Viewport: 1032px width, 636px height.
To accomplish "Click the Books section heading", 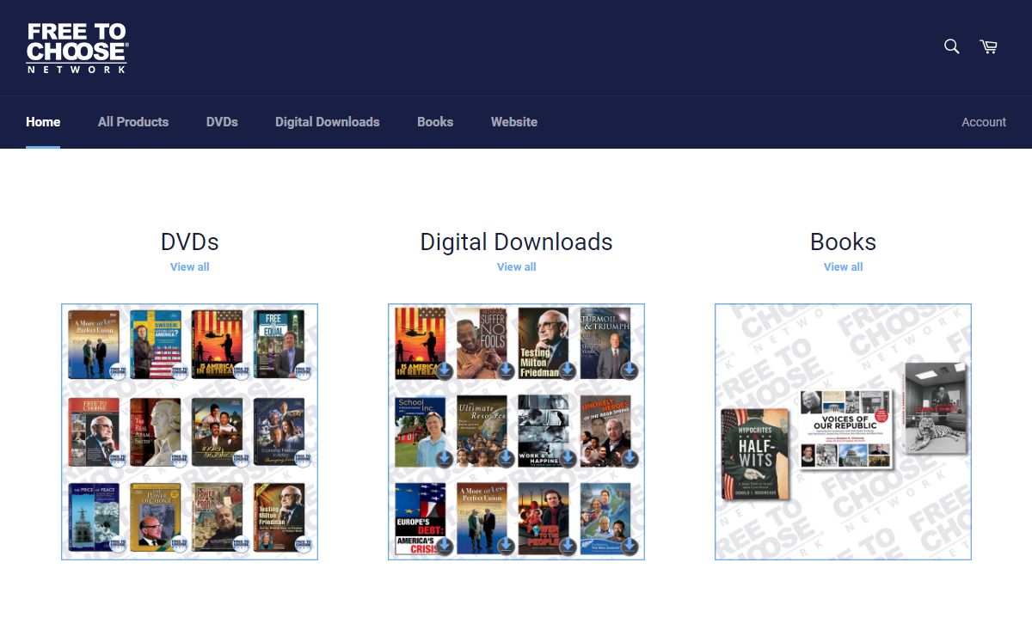I will 843,242.
